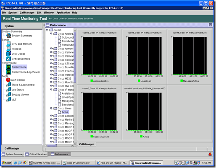Select CallManager tab below the charts
The height and width of the screenshot is (168, 216).
point(86,144)
